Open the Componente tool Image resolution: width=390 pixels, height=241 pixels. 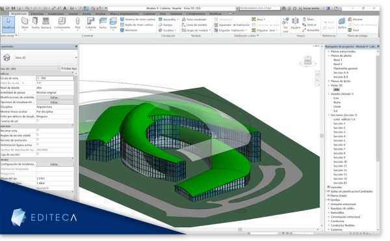pyautogui.click(x=62, y=23)
